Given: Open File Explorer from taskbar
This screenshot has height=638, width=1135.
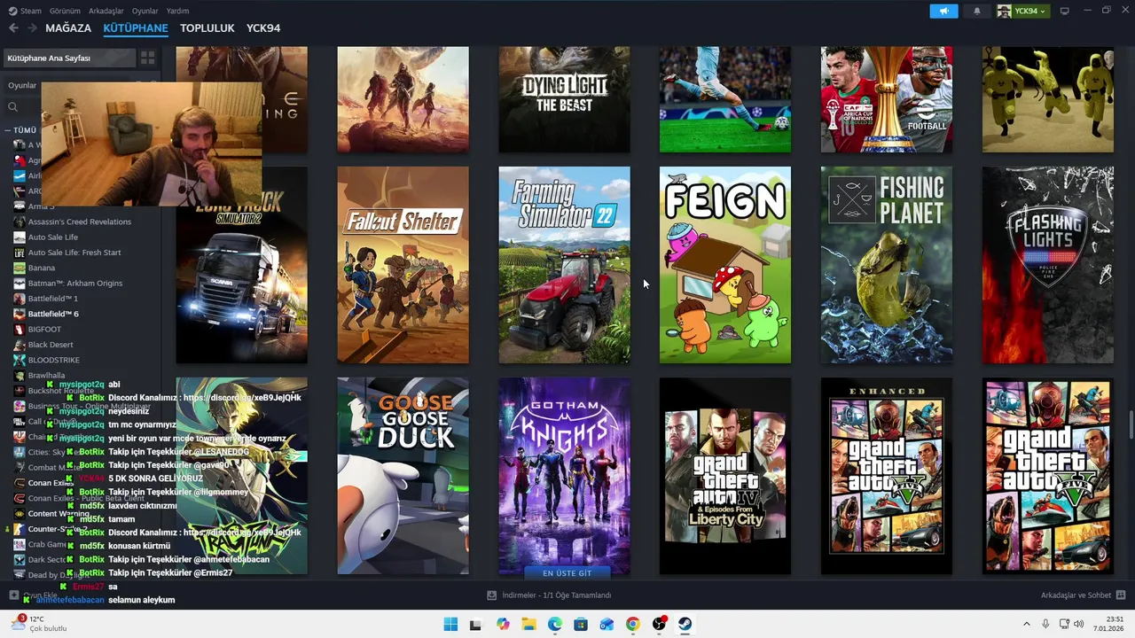Looking at the screenshot, I should [x=528, y=624].
